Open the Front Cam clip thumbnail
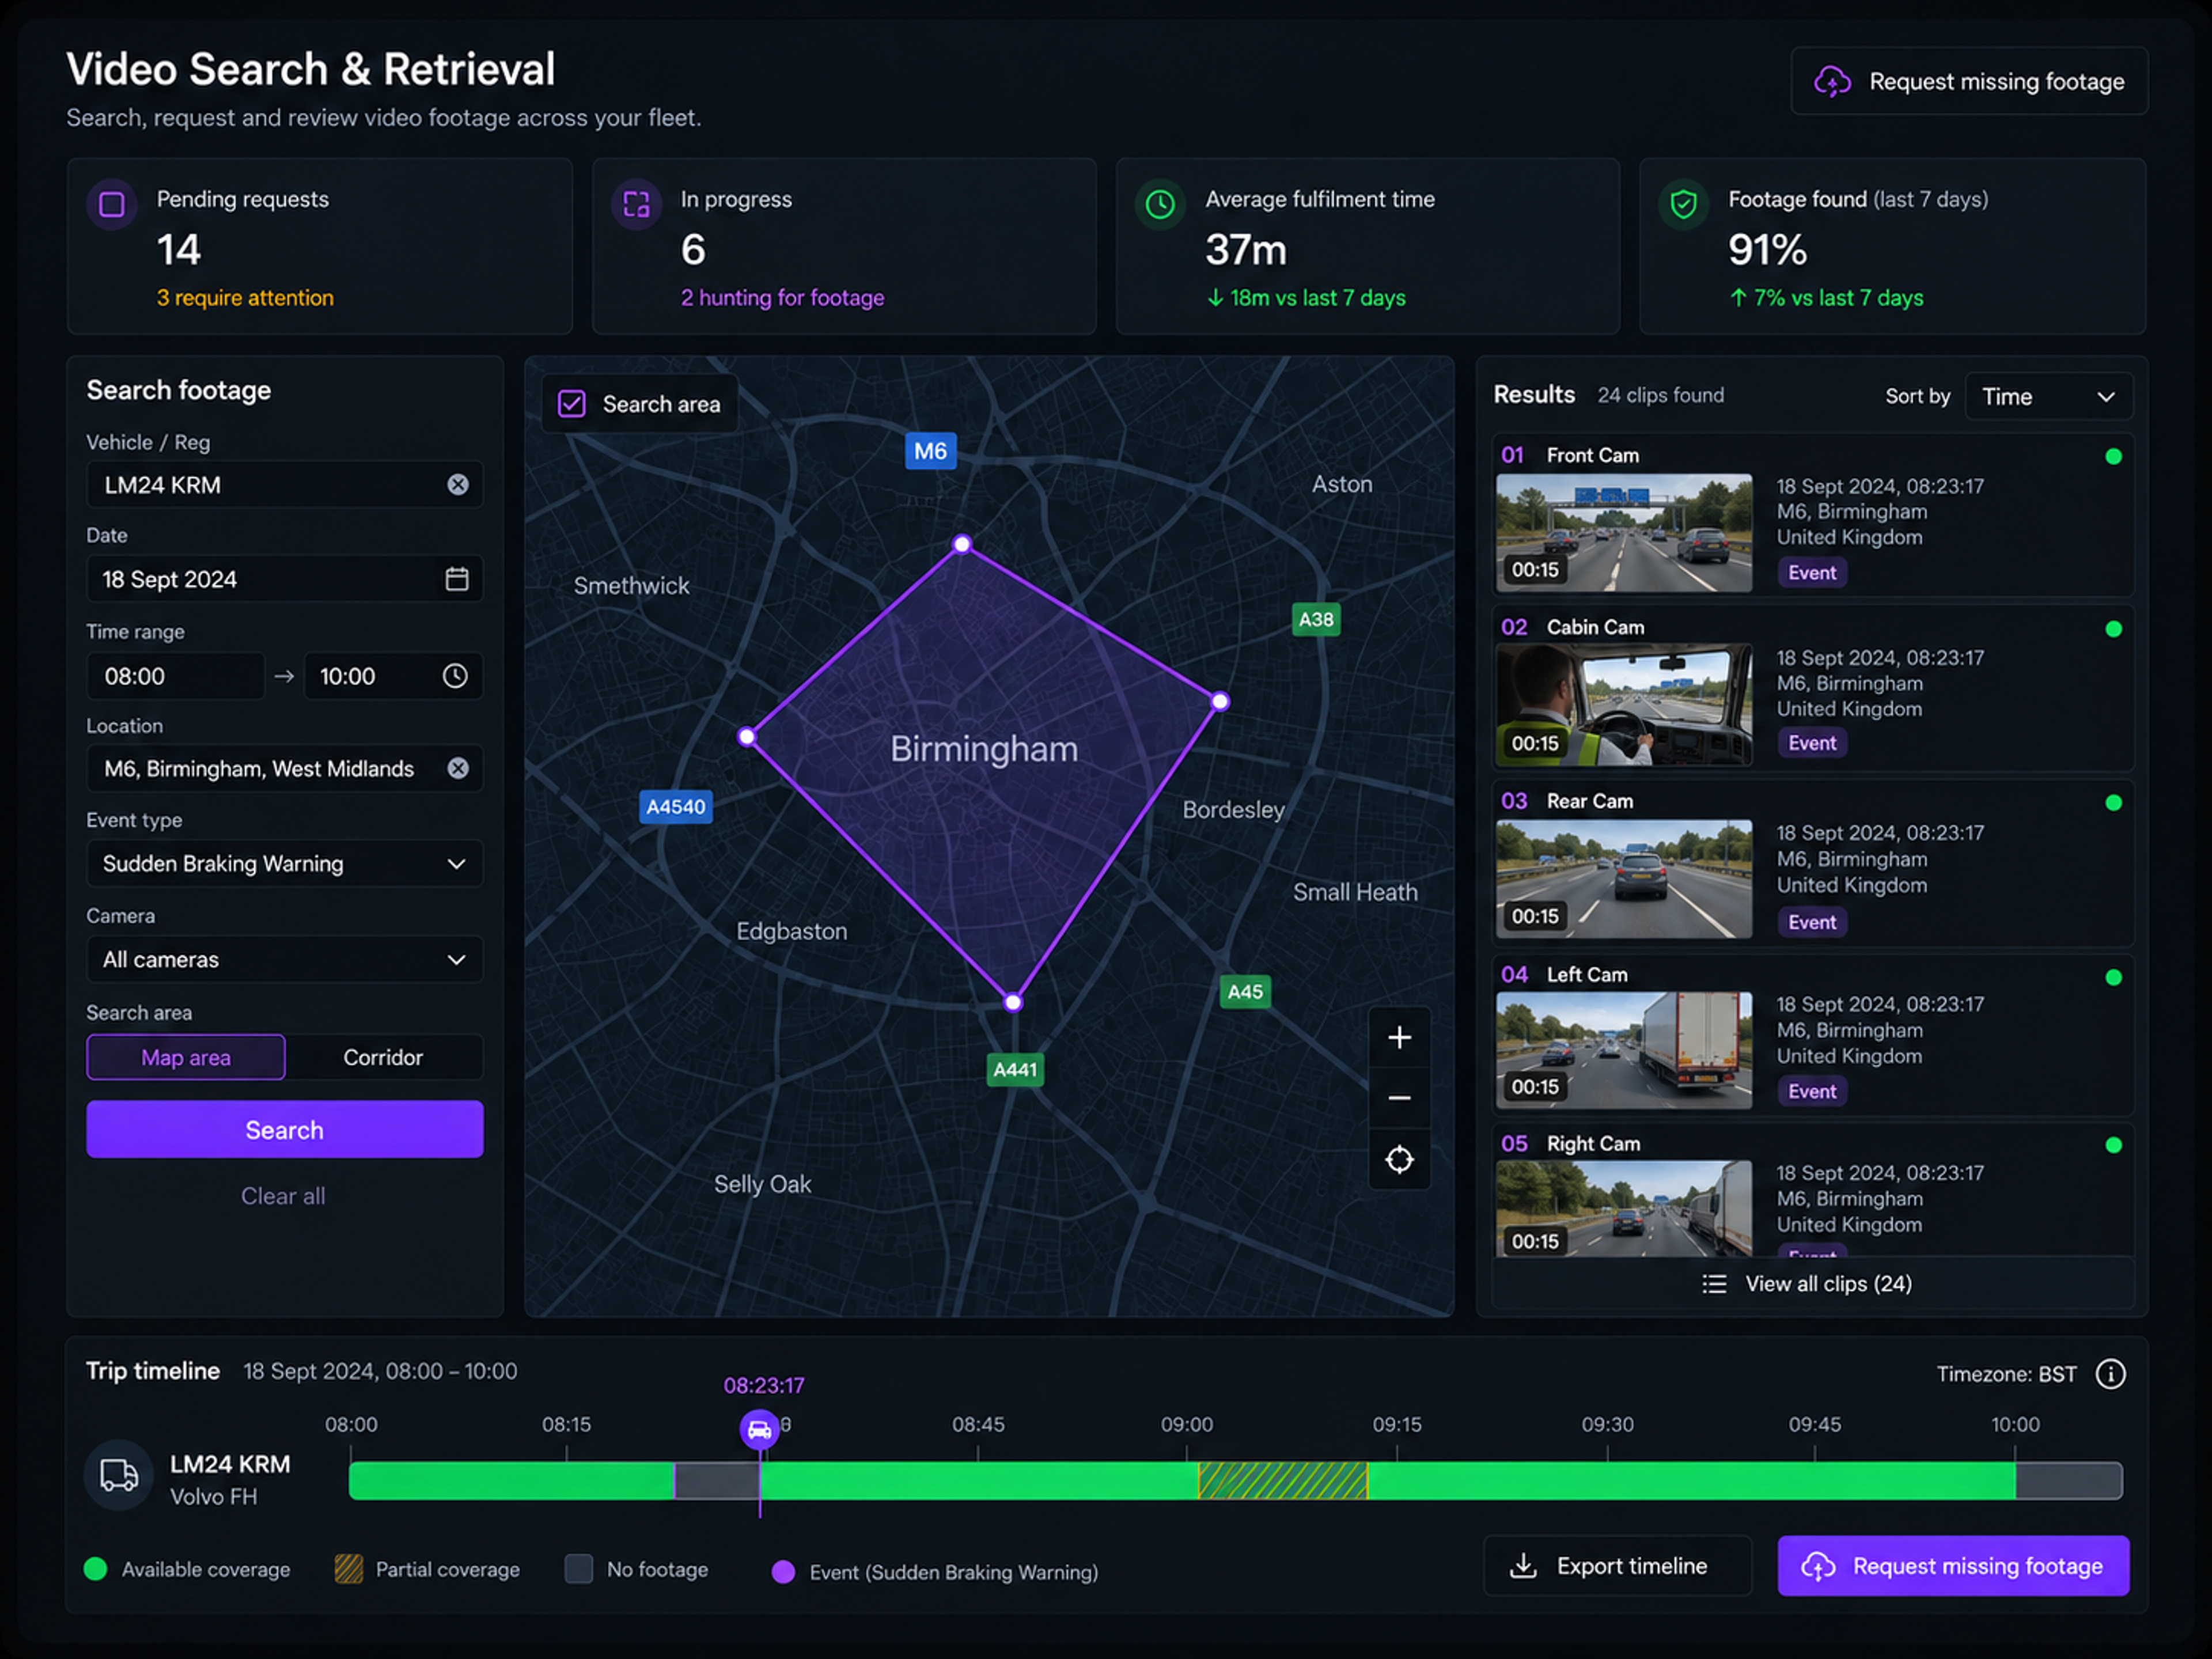2212x1659 pixels. click(x=1624, y=532)
